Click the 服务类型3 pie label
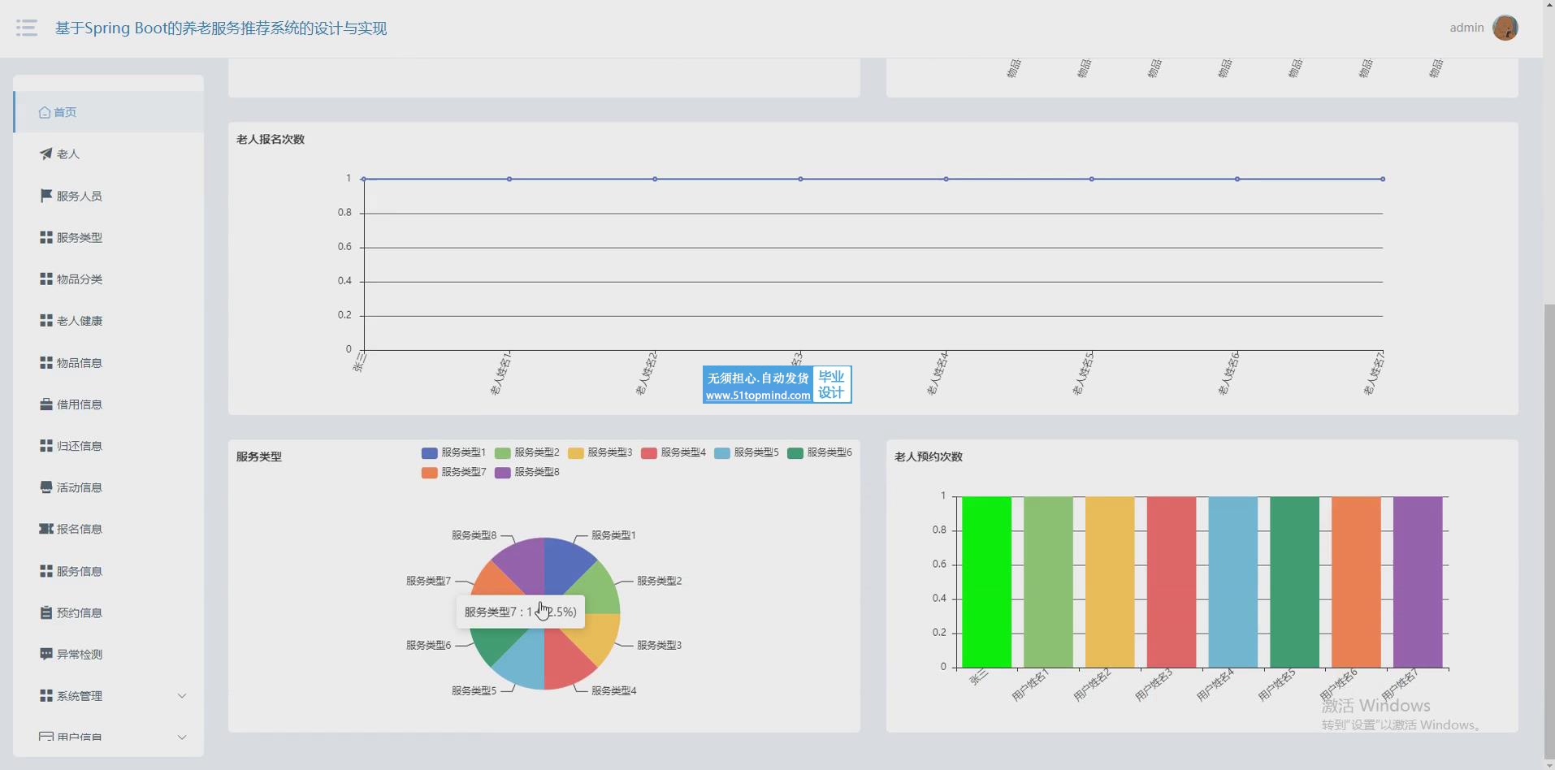 point(659,645)
